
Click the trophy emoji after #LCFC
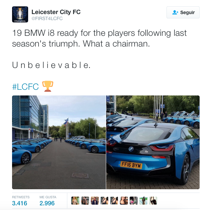tap(48, 86)
